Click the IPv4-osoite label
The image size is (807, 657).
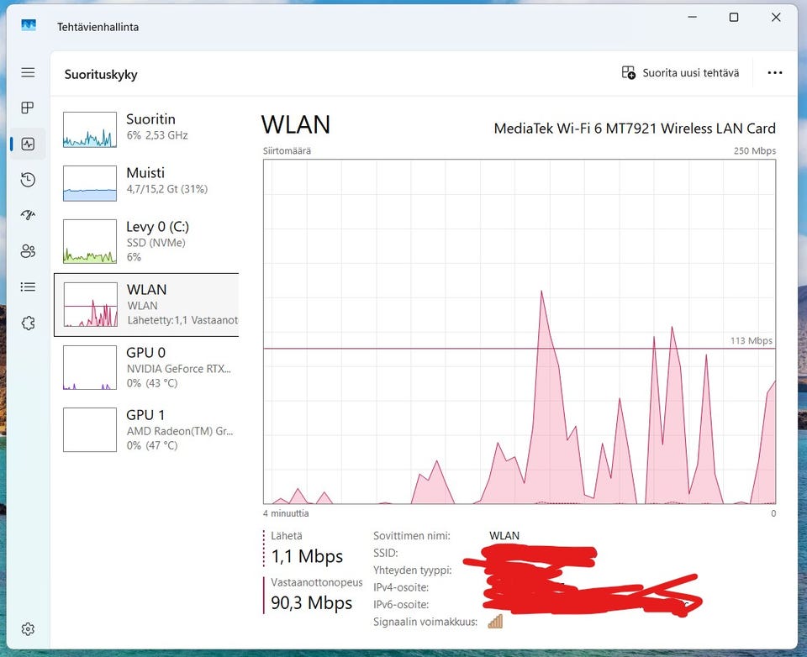401,587
